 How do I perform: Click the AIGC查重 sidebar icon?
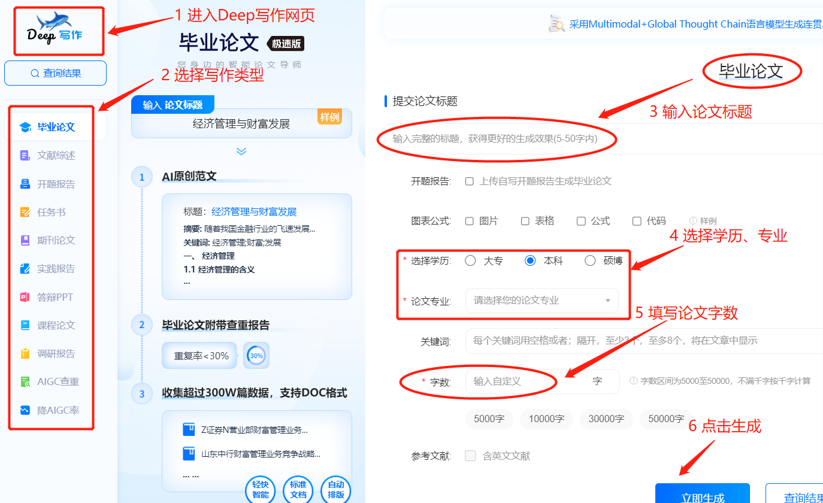point(25,381)
